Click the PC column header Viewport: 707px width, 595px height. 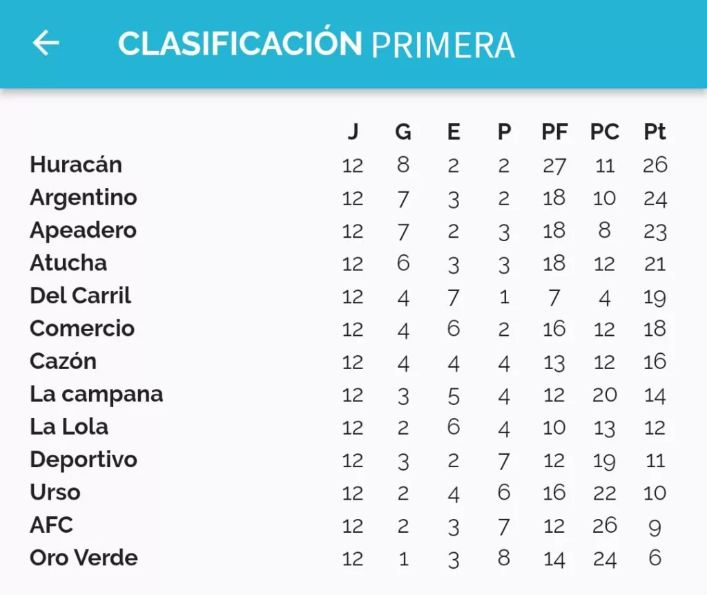click(x=605, y=132)
